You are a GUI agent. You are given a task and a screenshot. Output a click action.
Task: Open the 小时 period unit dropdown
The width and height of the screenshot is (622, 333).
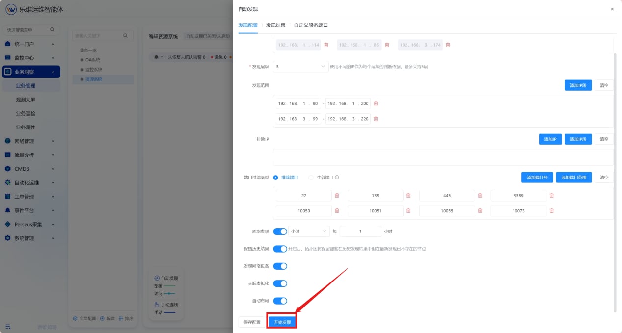tap(309, 231)
